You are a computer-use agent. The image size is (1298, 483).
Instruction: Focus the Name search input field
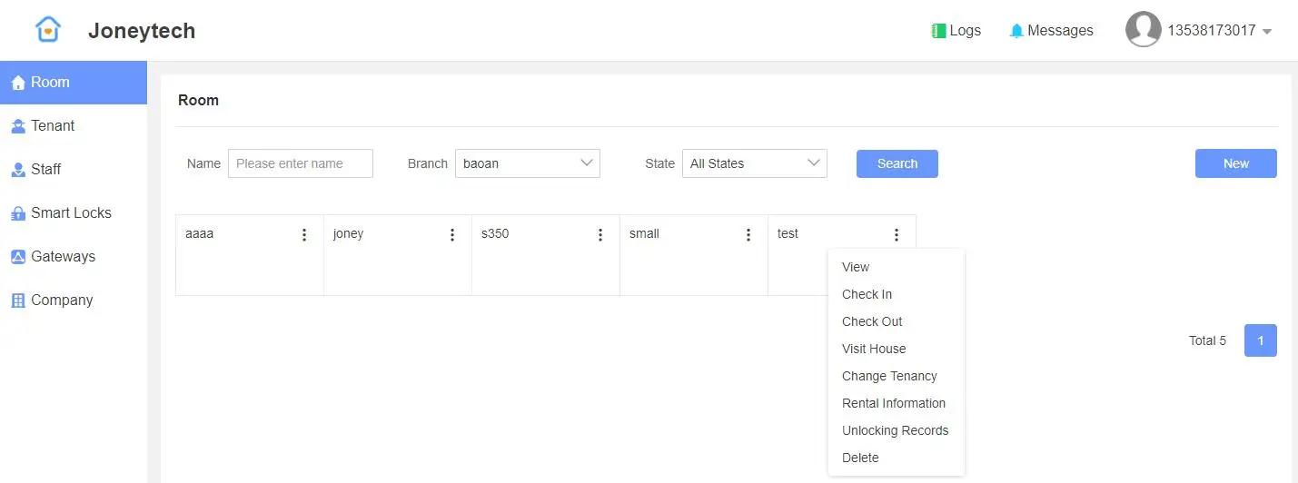click(300, 163)
